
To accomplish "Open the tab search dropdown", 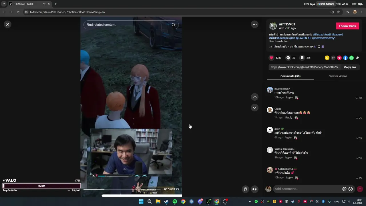I will coord(4,4).
